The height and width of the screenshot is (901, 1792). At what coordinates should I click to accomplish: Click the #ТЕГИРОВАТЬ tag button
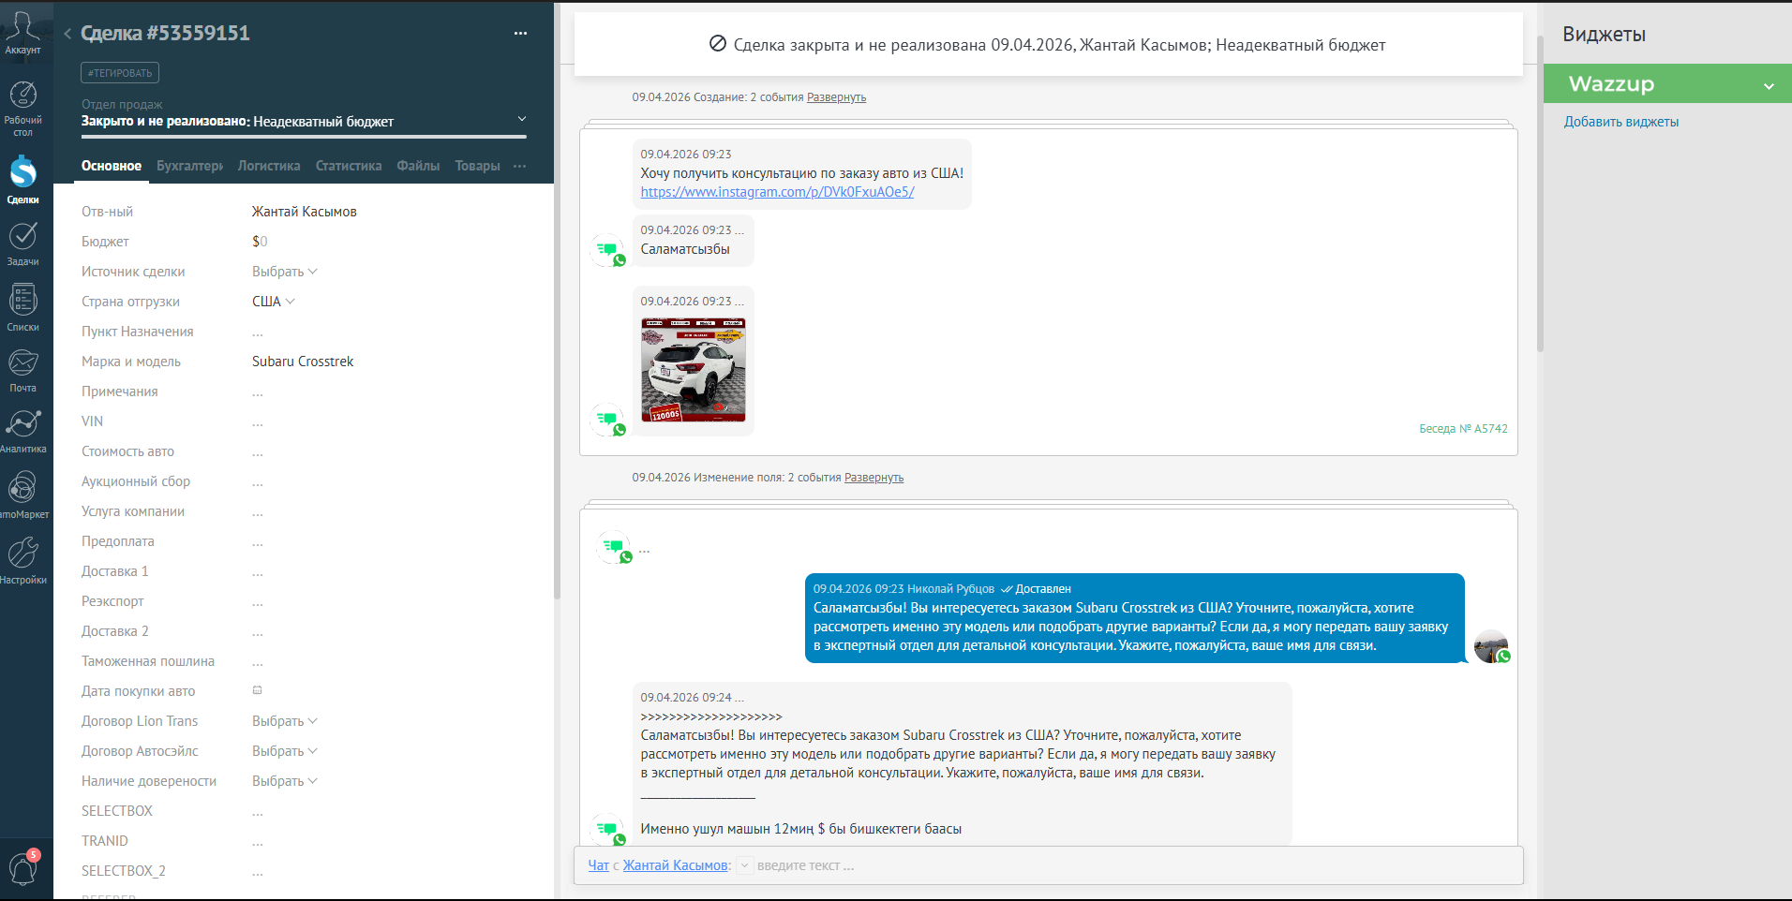tap(120, 73)
